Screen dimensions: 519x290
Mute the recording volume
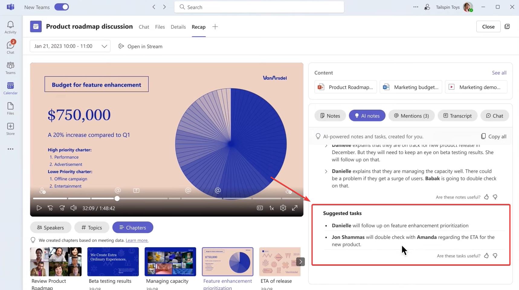[x=73, y=208]
